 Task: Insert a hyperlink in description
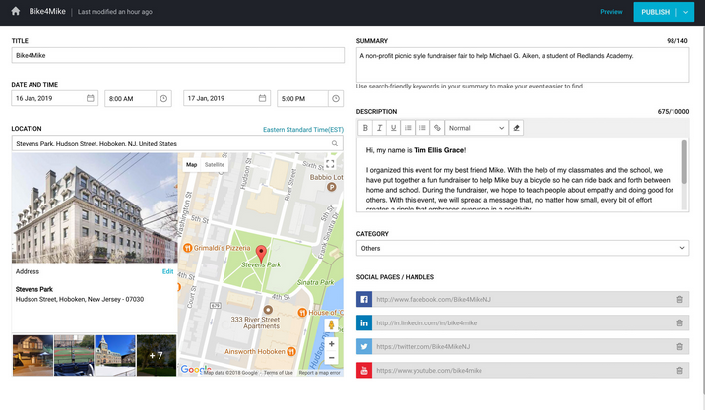[x=437, y=128]
